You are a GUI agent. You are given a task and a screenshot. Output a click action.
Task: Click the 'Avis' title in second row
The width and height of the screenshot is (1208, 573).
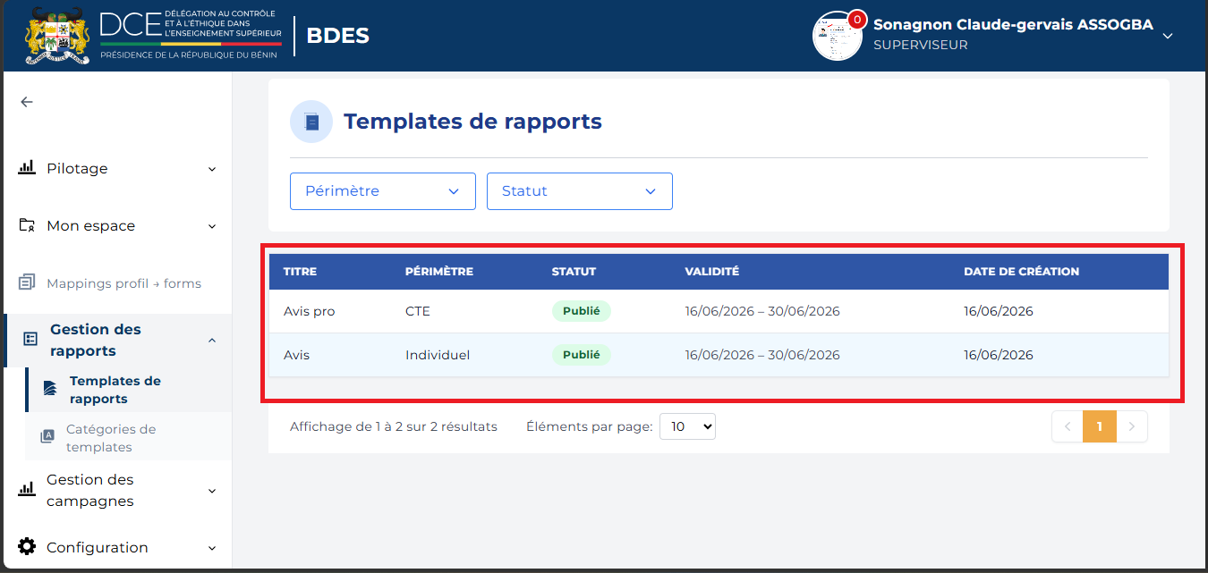coord(296,355)
